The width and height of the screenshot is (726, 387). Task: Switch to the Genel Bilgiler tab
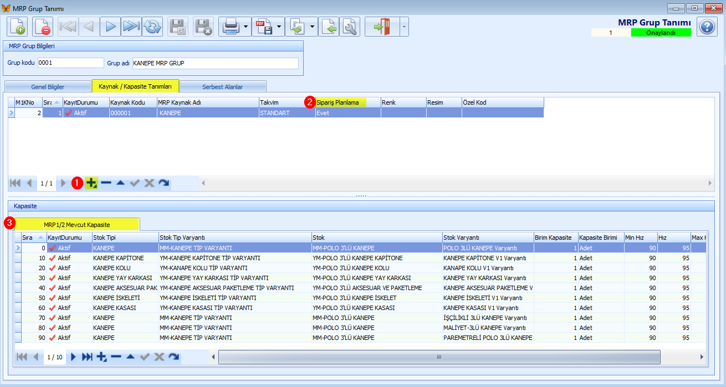(x=47, y=86)
